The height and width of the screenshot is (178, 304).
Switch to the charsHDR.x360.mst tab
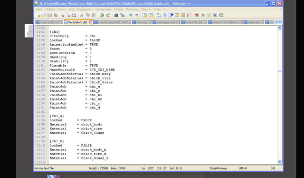[225, 22]
